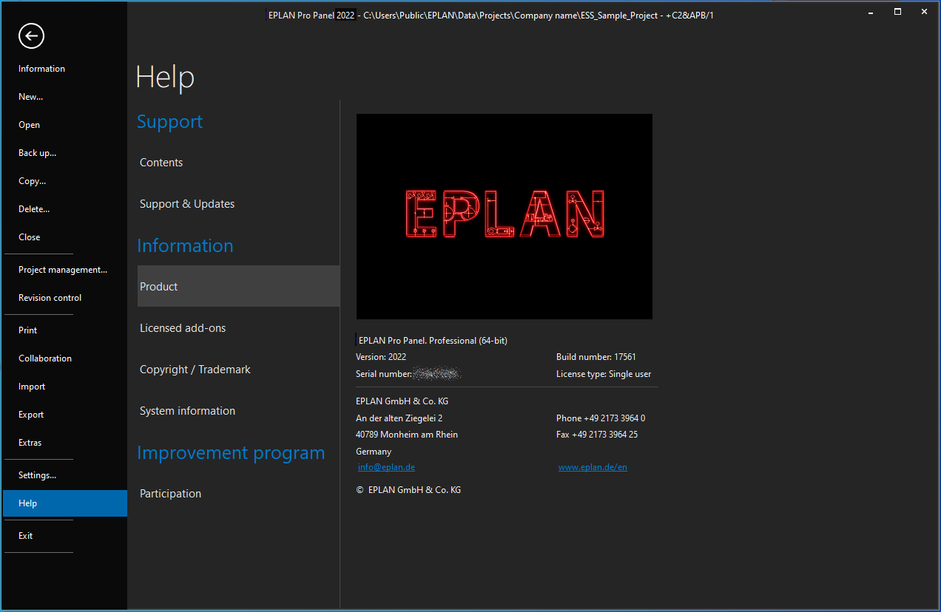The width and height of the screenshot is (941, 612).
Task: Maximize the EPLAN window
Action: pyautogui.click(x=897, y=12)
